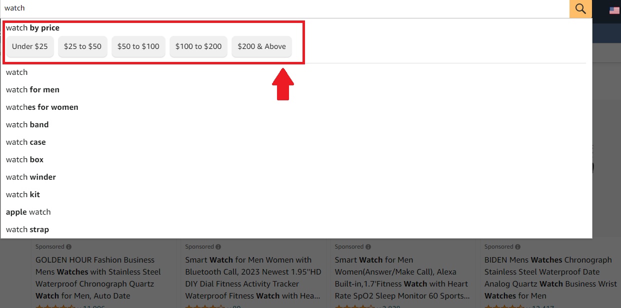Click the info icon beside BIDEN Sponsored label
This screenshot has height=308, width=621.
[x=518, y=247]
